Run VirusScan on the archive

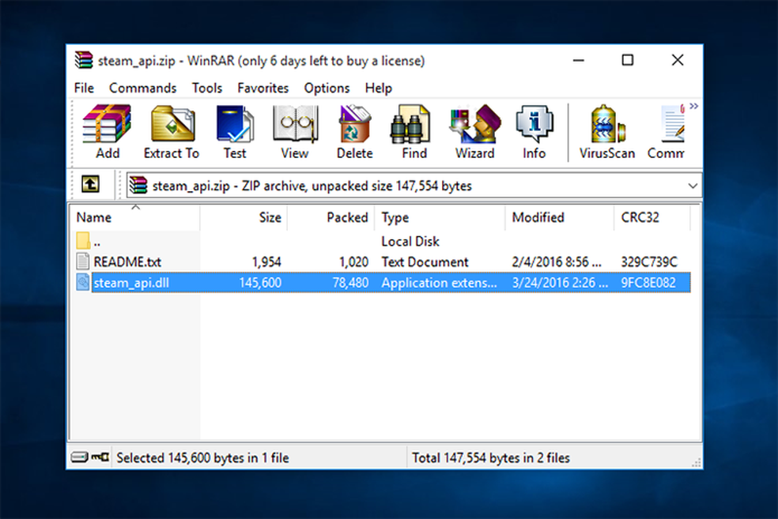[x=606, y=132]
